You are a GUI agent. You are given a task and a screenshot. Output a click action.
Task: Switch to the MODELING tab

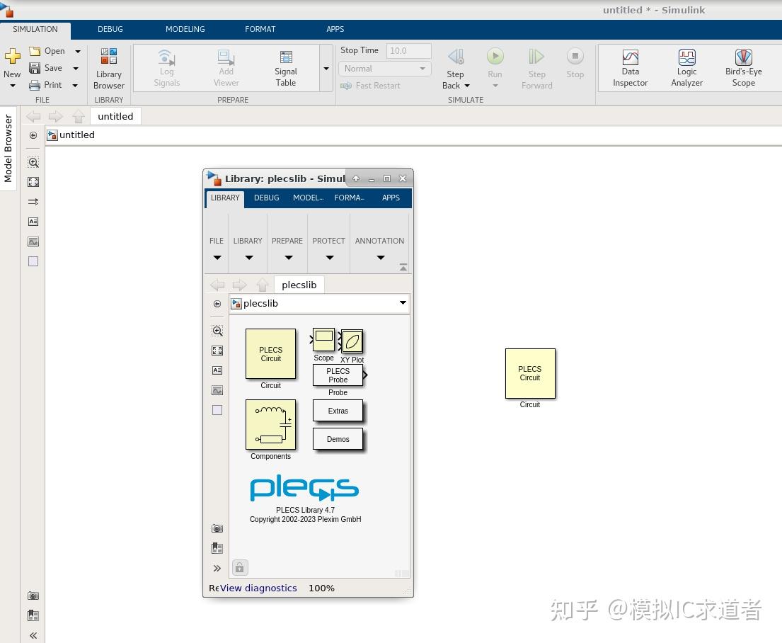185,29
